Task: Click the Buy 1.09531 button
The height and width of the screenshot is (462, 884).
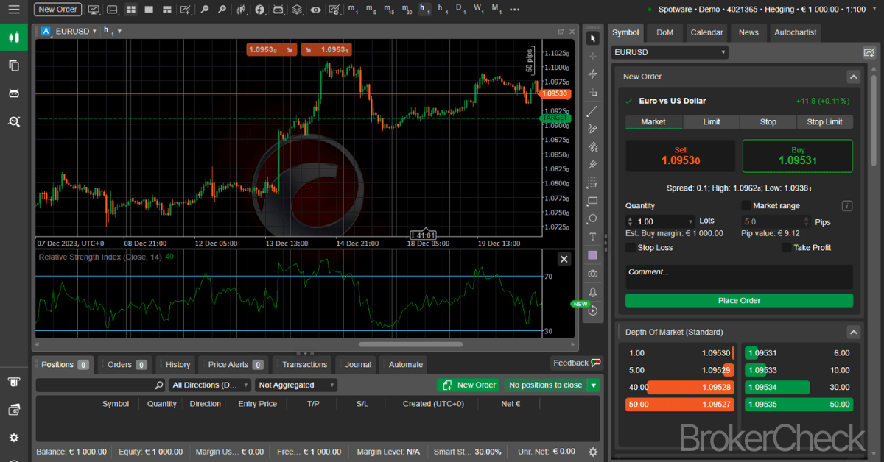Action: [797, 156]
